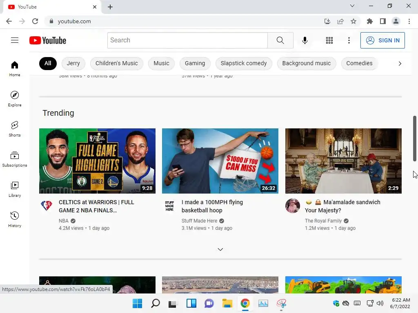
Task: Expand Trending section with chevron
Action: [x=220, y=249]
